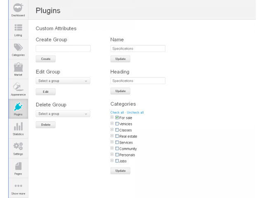Open the Dashboard icon in sidebar
The width and height of the screenshot is (264, 198).
tap(18, 8)
